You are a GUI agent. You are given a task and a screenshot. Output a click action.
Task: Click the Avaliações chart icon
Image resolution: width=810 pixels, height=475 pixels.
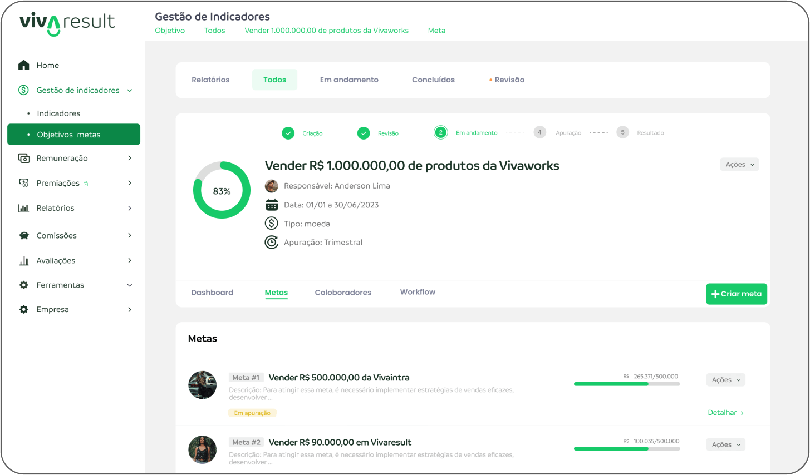23,261
